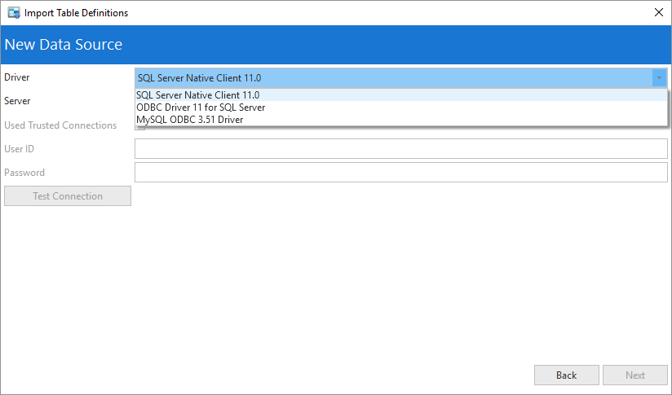672x395 pixels.
Task: Click the Used Trusted Connections label
Action: coord(60,125)
